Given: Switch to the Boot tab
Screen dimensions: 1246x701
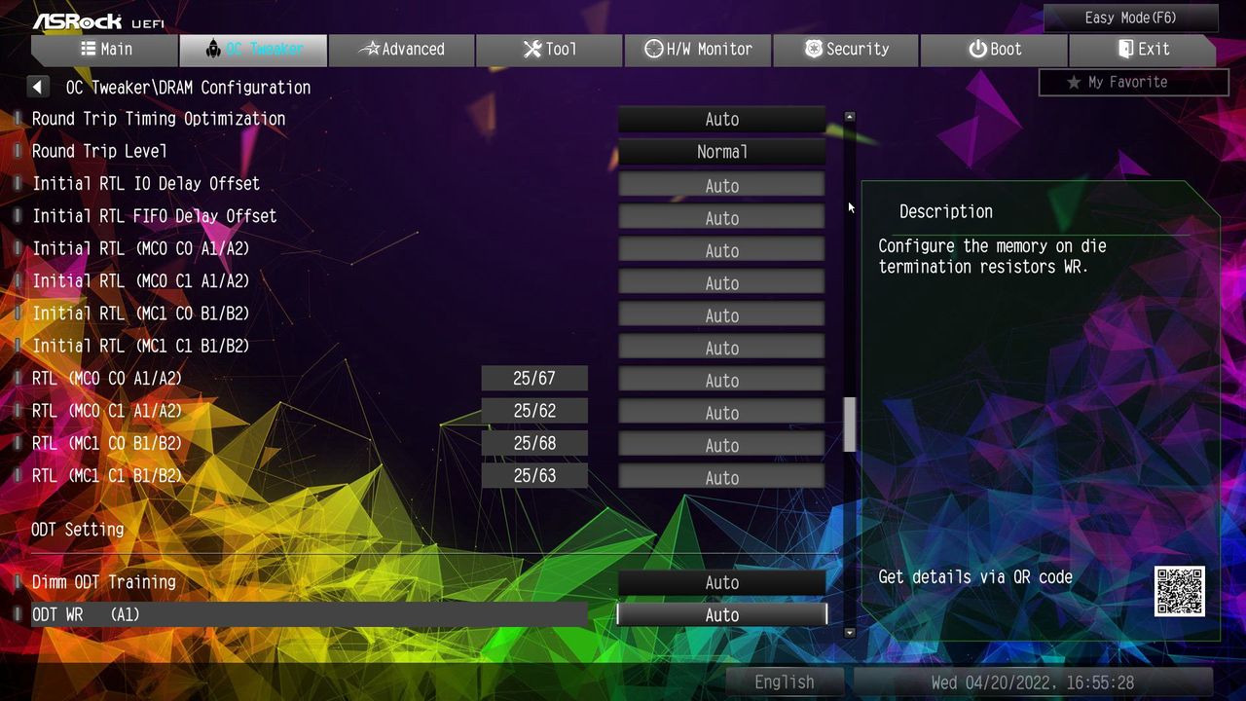Looking at the screenshot, I should pos(994,50).
